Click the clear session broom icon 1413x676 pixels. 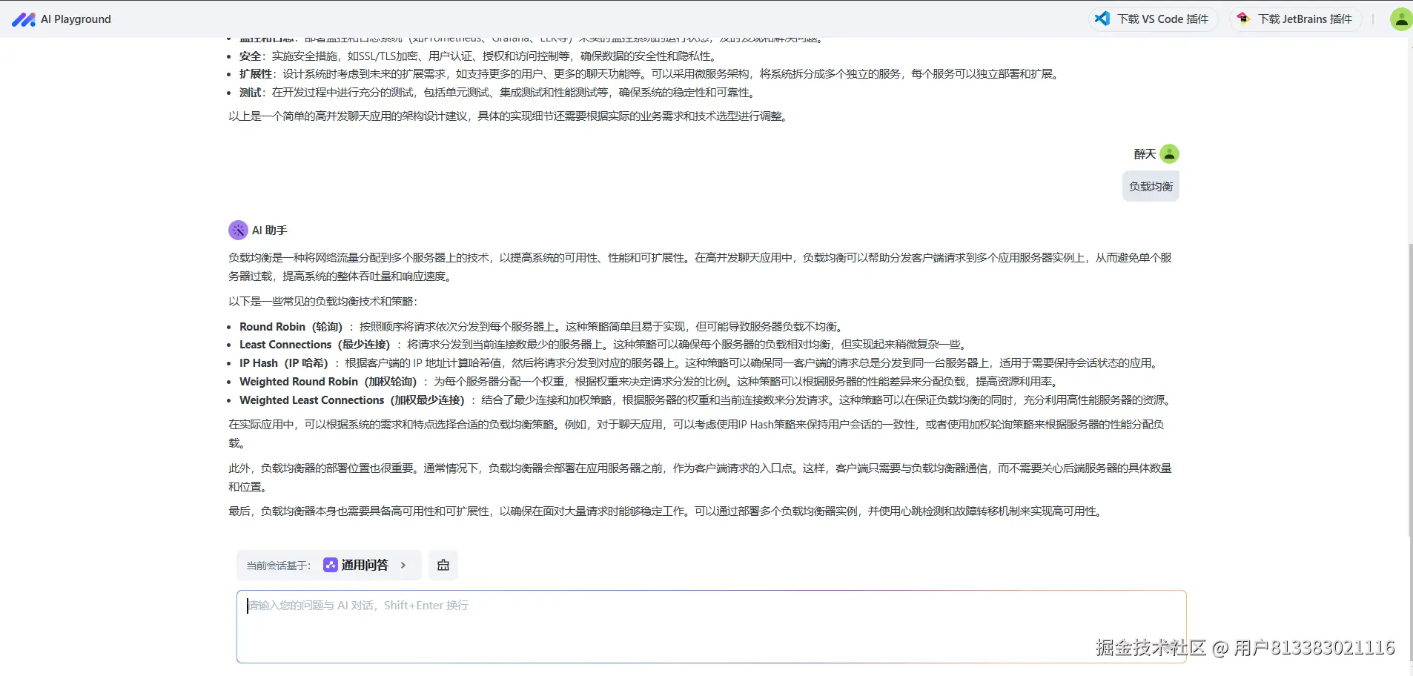(443, 565)
